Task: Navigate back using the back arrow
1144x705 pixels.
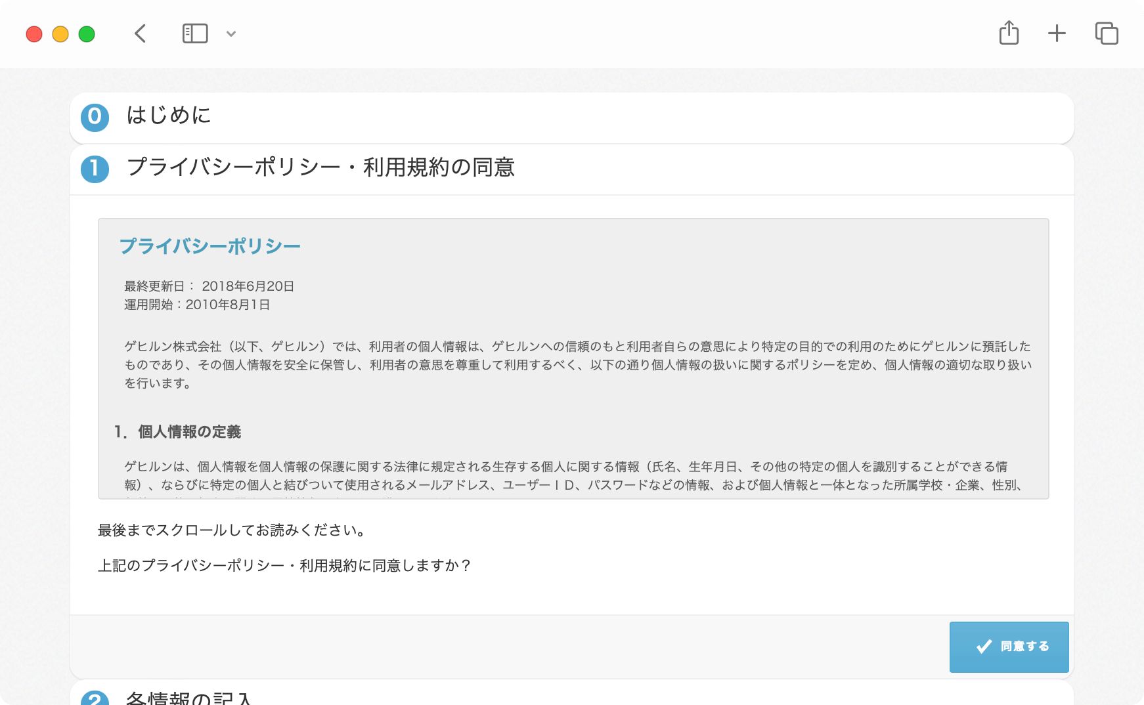Action: (x=139, y=33)
